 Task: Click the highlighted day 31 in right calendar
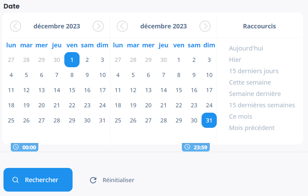(209, 121)
